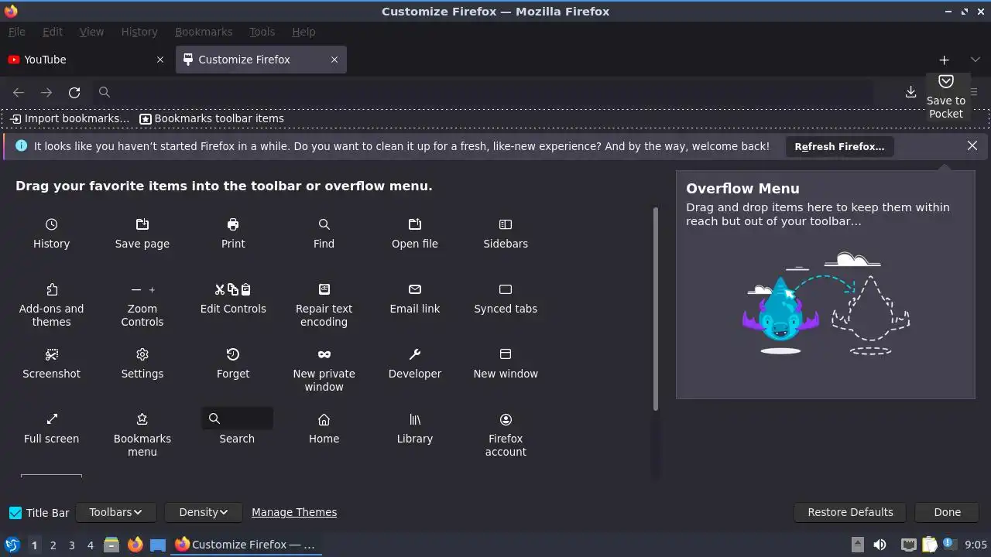Open the History menu in menu bar
The width and height of the screenshot is (991, 557).
pyautogui.click(x=139, y=32)
